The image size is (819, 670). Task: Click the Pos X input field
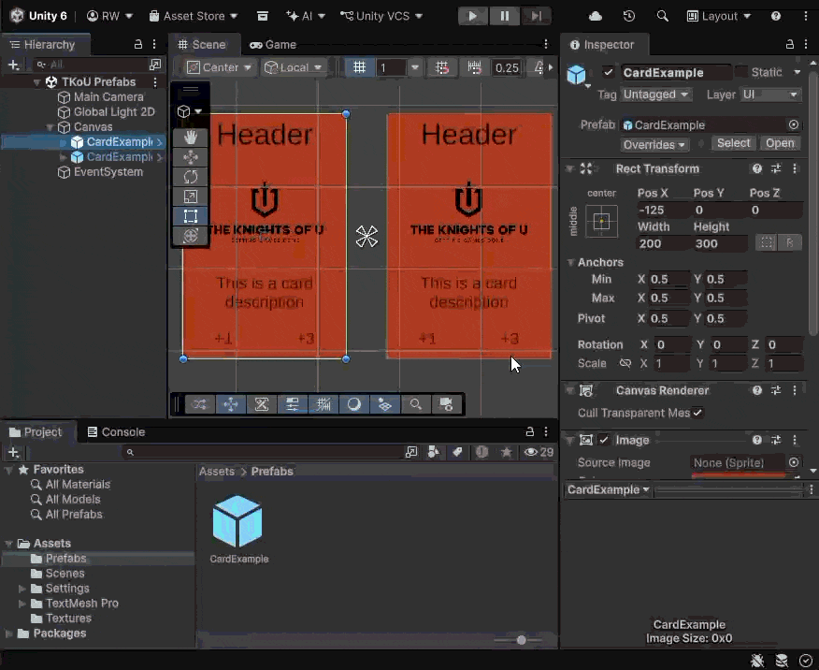pyautogui.click(x=662, y=211)
